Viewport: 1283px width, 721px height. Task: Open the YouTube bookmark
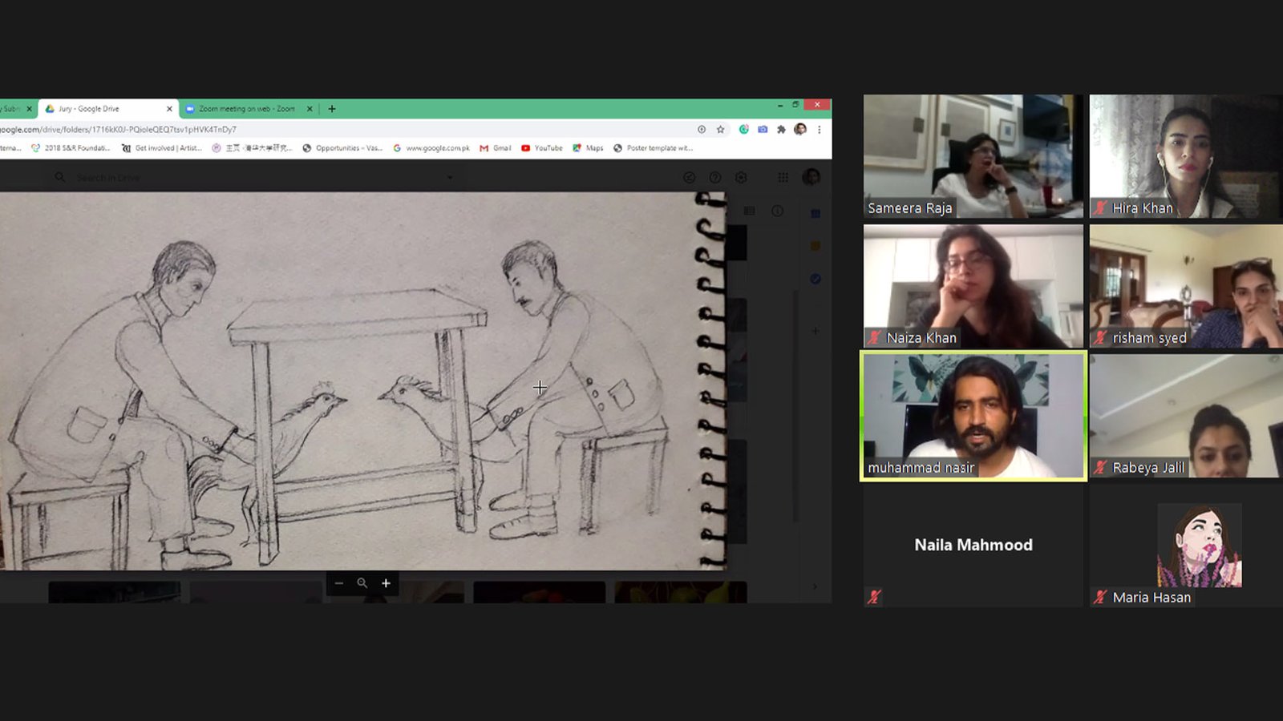pyautogui.click(x=542, y=148)
